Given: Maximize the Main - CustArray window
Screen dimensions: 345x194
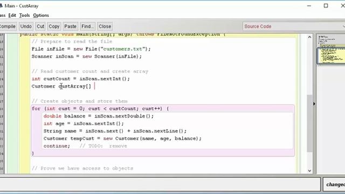Looking at the screenshot, I should (x=326, y=6).
